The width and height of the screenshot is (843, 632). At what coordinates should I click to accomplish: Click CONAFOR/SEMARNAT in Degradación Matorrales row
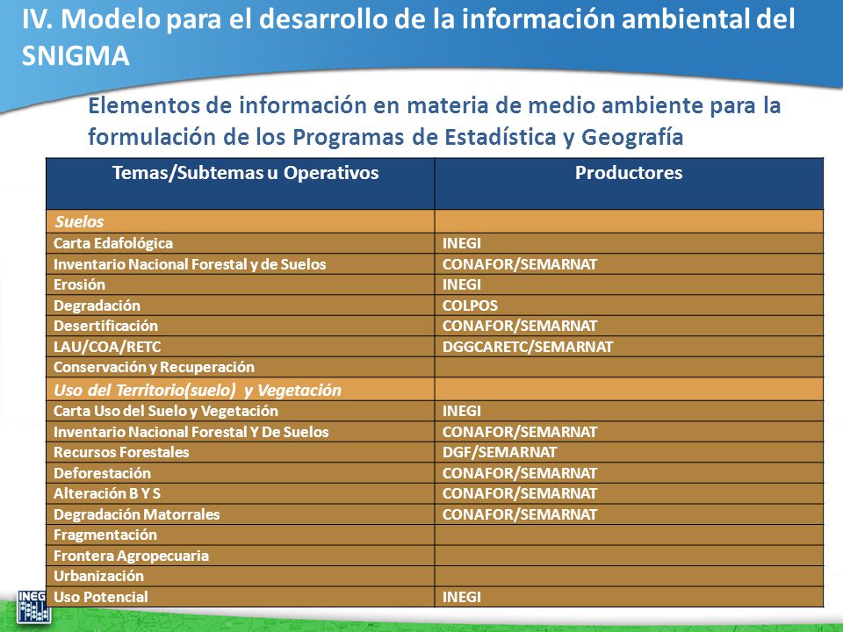(629, 514)
